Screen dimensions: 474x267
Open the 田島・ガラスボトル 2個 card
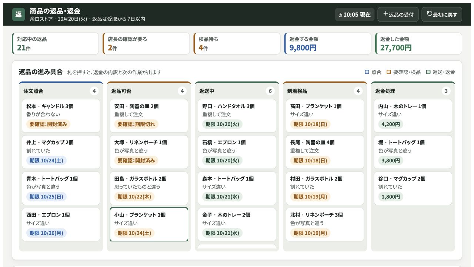point(149,188)
